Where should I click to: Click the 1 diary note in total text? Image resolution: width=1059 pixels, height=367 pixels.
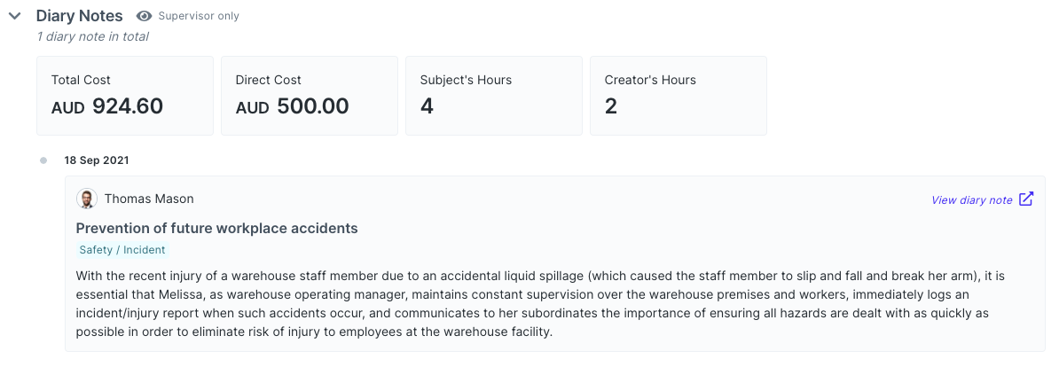(93, 36)
